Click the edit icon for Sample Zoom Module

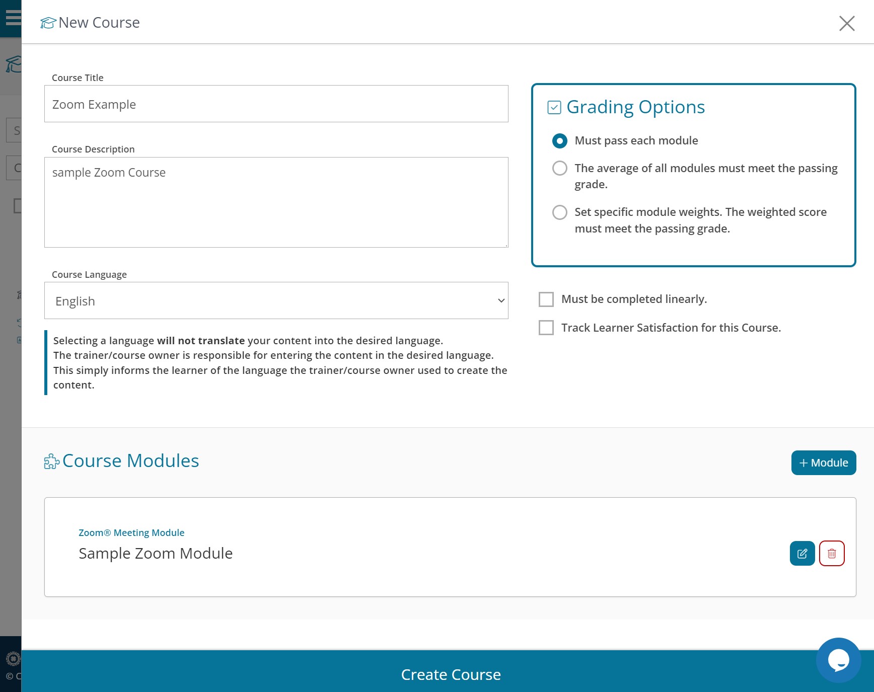(x=802, y=553)
